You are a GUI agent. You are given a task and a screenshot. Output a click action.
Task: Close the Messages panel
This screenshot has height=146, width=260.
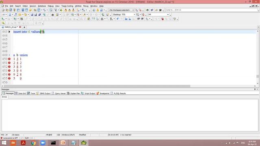tap(257, 89)
